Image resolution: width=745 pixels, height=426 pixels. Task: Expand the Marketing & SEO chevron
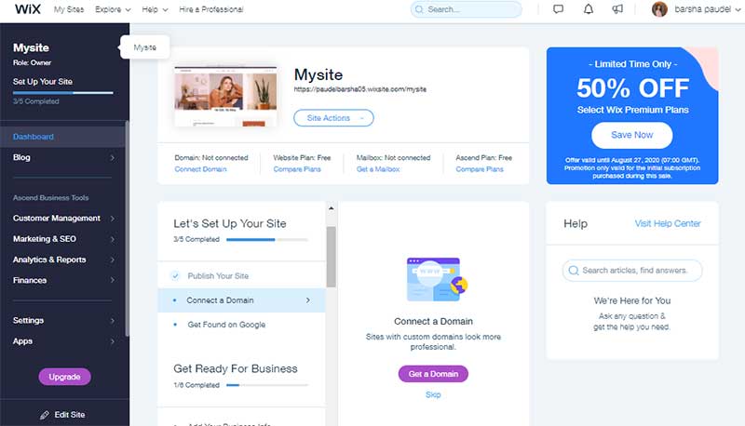point(112,239)
